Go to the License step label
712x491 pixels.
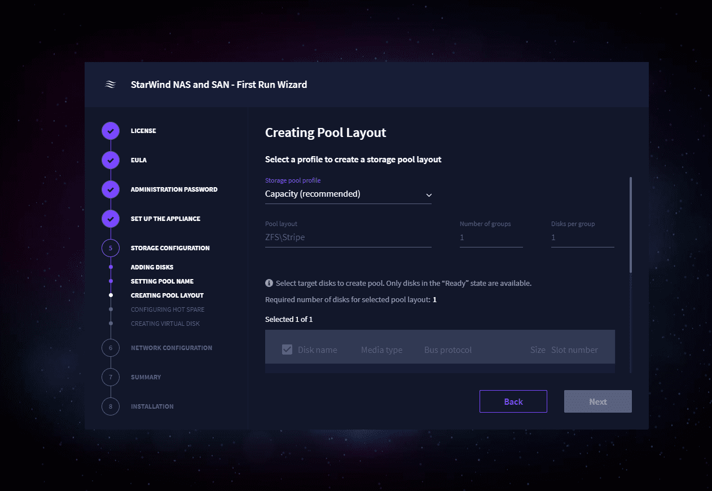(143, 131)
